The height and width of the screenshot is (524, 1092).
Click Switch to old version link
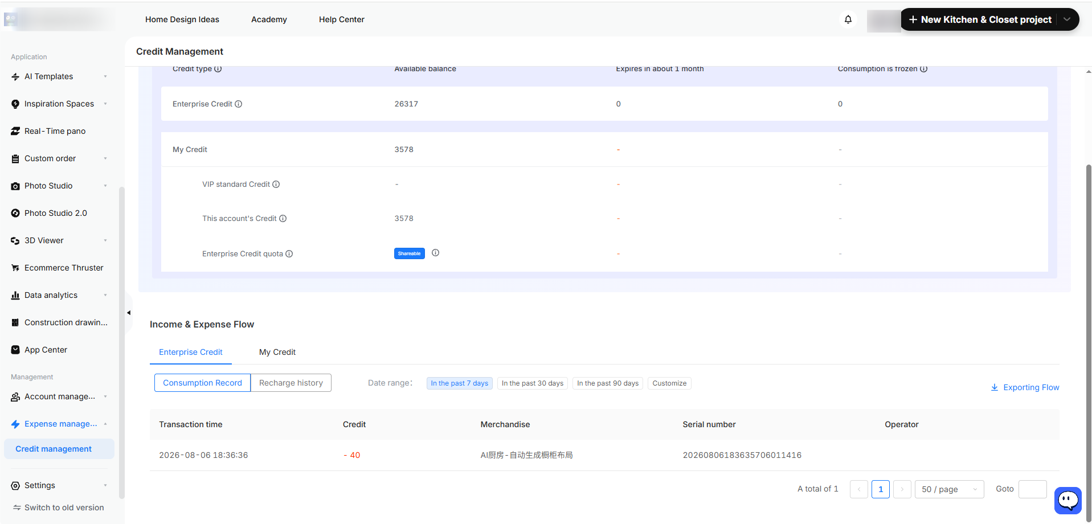click(58, 507)
